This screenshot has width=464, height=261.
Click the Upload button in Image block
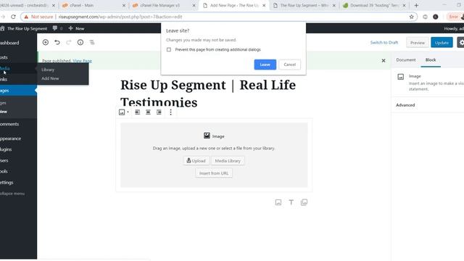[196, 161]
